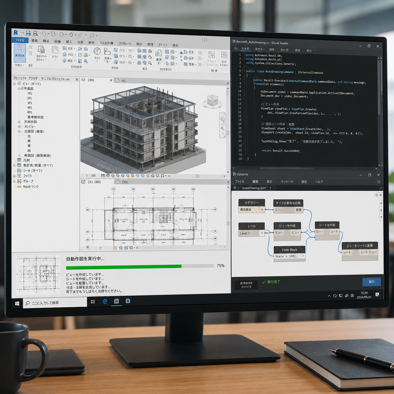This screenshot has height=394, width=394.
Task: Collapse the 平面図 node
Action: (x=19, y=89)
